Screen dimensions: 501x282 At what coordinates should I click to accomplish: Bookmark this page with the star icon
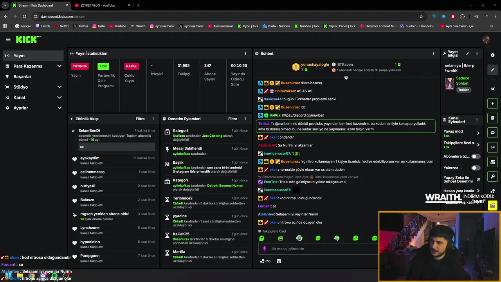421,16
